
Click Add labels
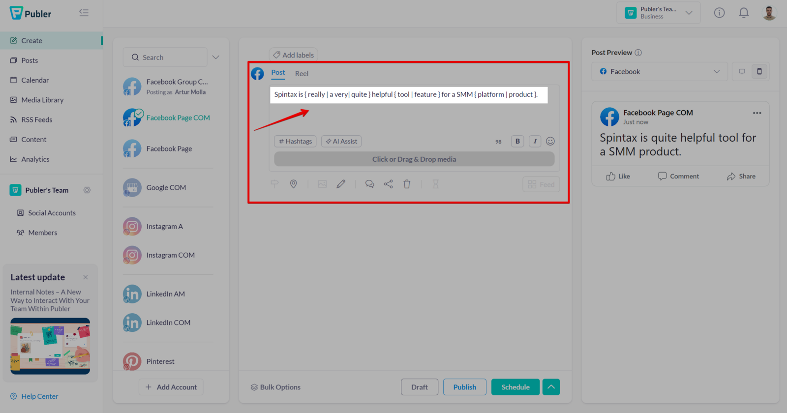(293, 55)
